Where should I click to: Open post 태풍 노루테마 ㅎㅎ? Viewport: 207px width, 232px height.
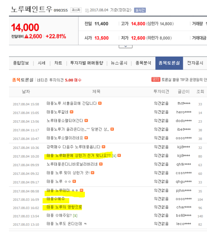tap(62, 190)
